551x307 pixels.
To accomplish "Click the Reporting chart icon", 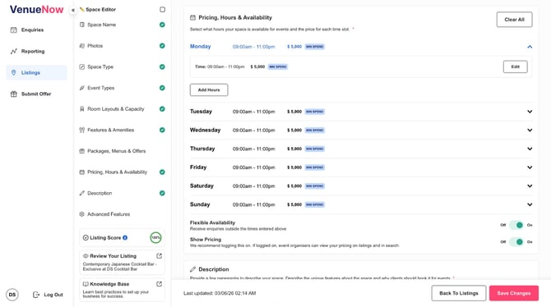I will (x=14, y=51).
